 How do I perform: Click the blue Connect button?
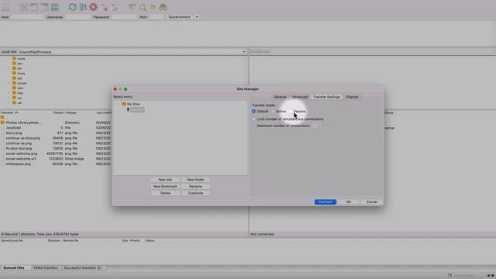pyautogui.click(x=325, y=201)
